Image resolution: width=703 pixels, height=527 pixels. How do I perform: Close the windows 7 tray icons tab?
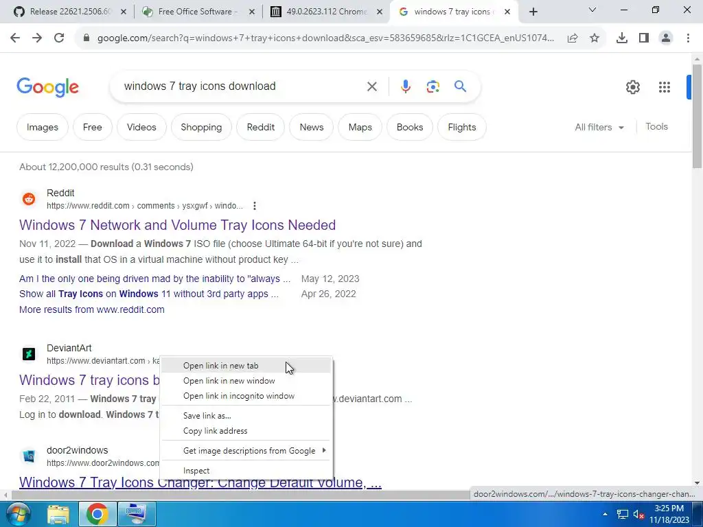pos(507,12)
